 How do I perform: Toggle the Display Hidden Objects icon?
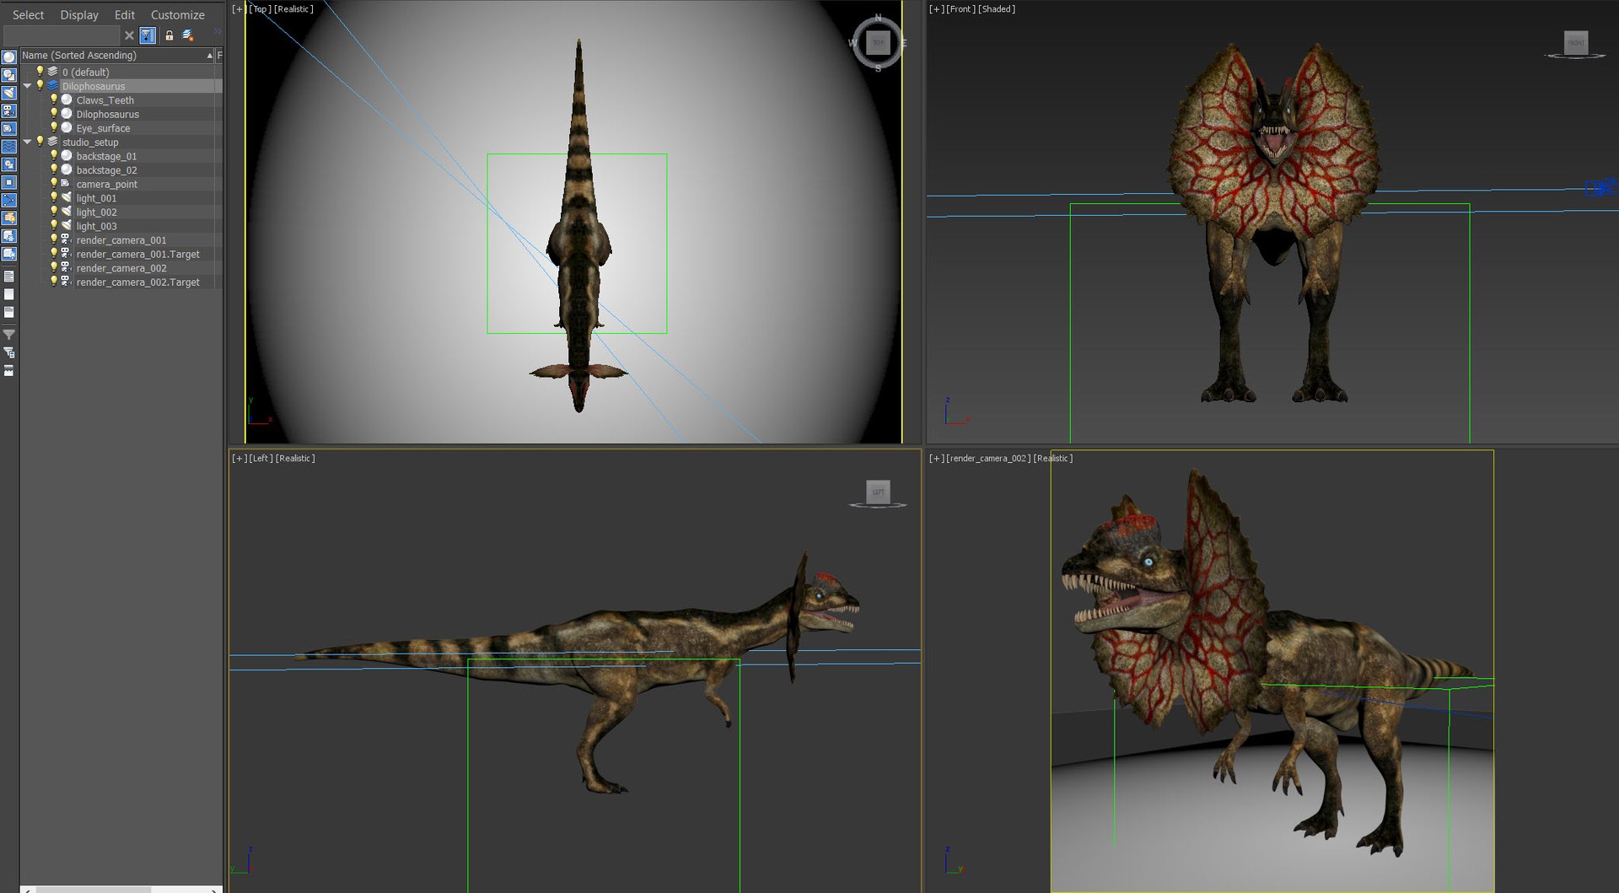pos(9,254)
